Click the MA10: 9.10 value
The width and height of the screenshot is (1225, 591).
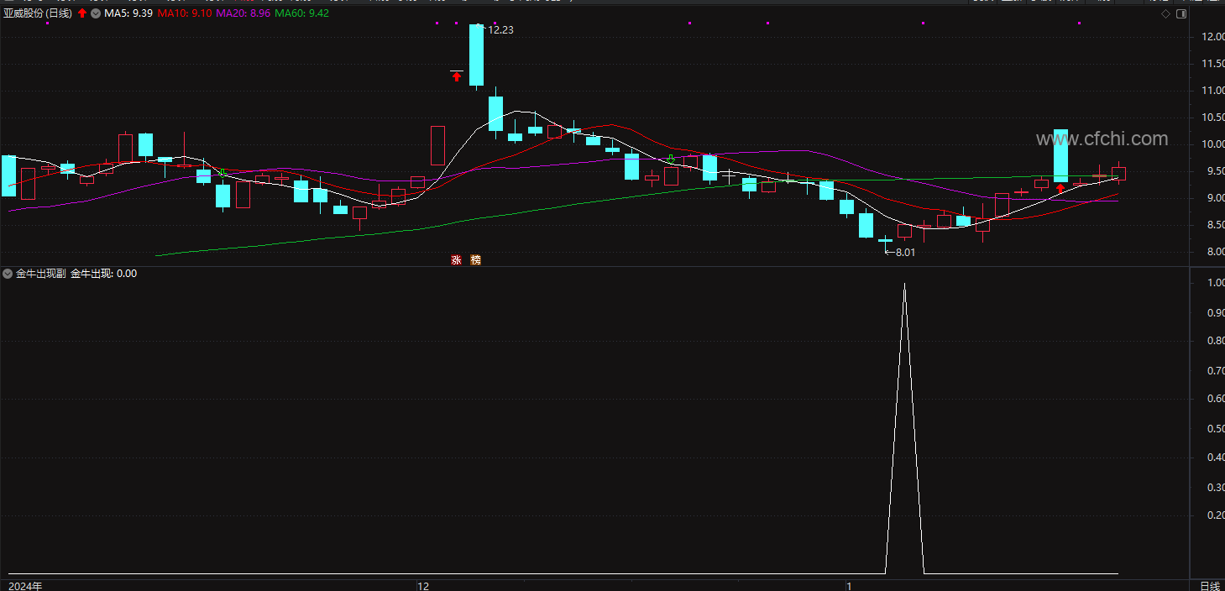pyautogui.click(x=185, y=13)
